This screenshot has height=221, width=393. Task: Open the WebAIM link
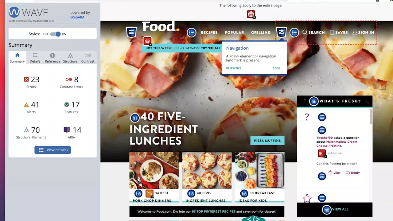77,17
